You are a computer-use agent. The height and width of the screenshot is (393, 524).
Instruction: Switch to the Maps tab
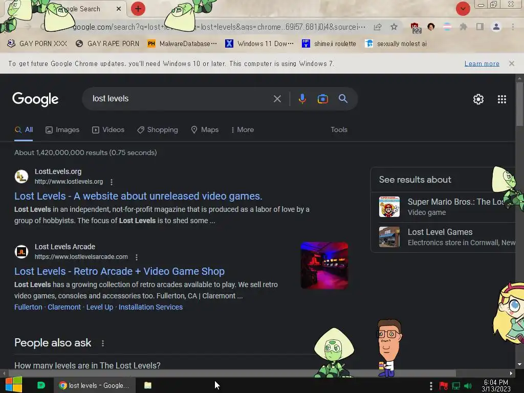click(x=205, y=129)
